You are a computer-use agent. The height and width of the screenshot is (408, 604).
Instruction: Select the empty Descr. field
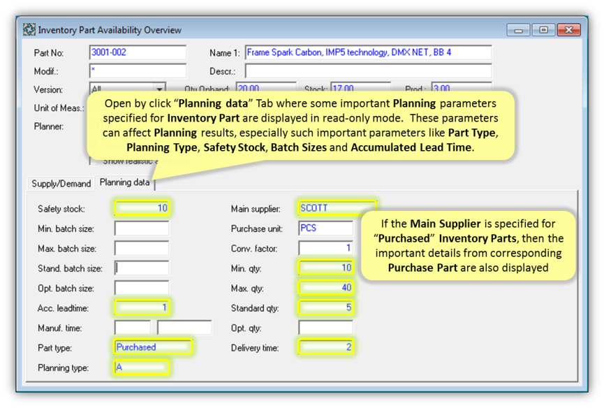368,71
